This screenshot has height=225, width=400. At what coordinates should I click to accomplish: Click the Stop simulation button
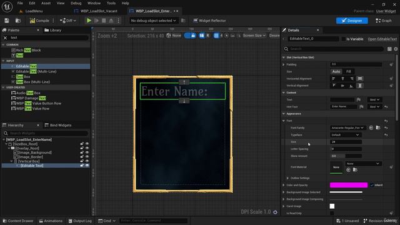click(104, 21)
